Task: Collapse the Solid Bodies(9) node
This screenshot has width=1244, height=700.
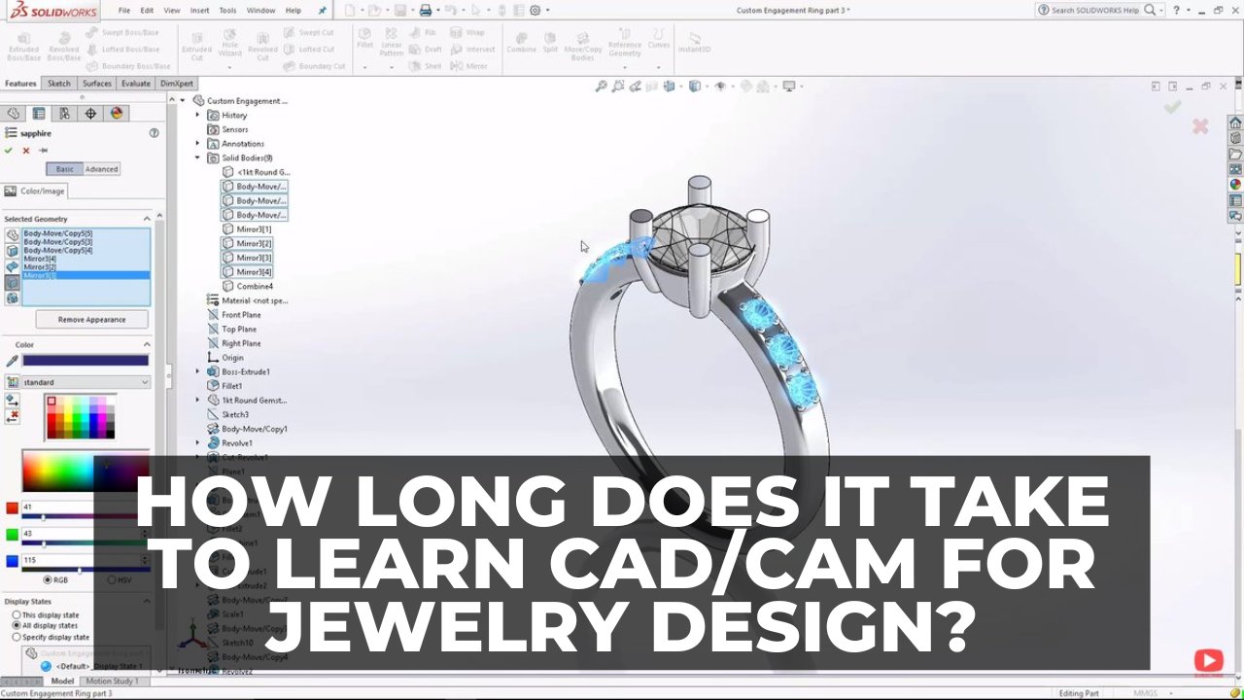Action: (x=197, y=157)
